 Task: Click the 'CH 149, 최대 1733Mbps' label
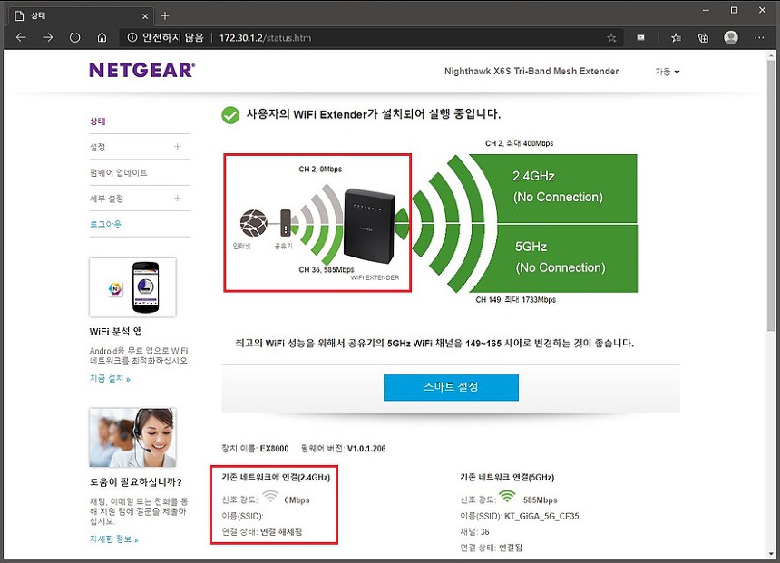tap(516, 299)
